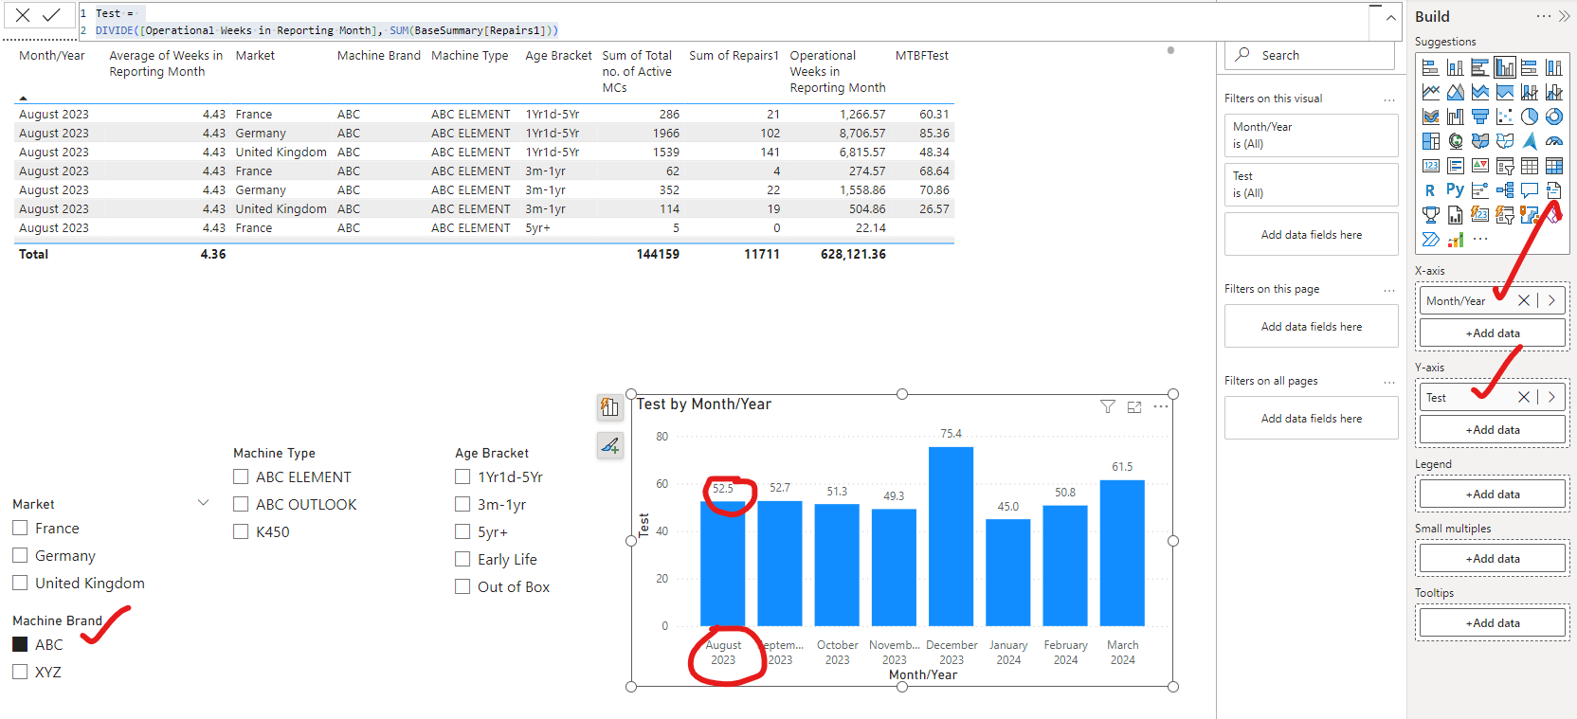Expand the Month/Year filter card

point(1312,135)
